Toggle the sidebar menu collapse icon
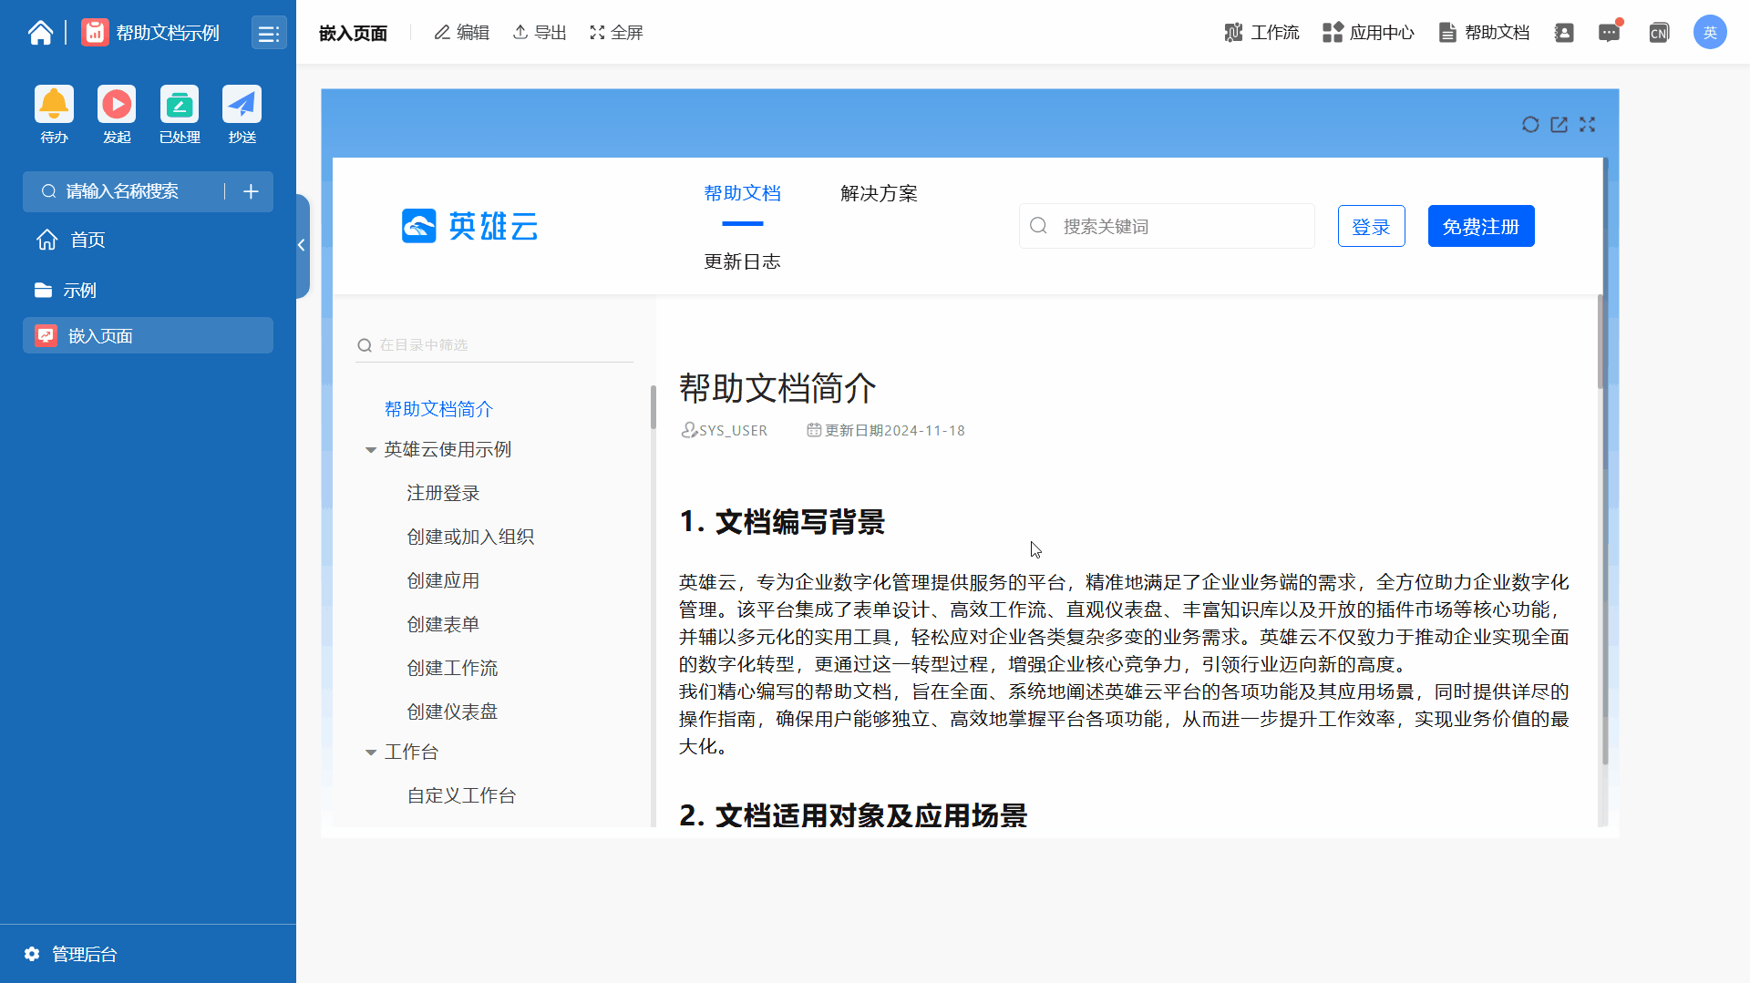 coord(269,34)
